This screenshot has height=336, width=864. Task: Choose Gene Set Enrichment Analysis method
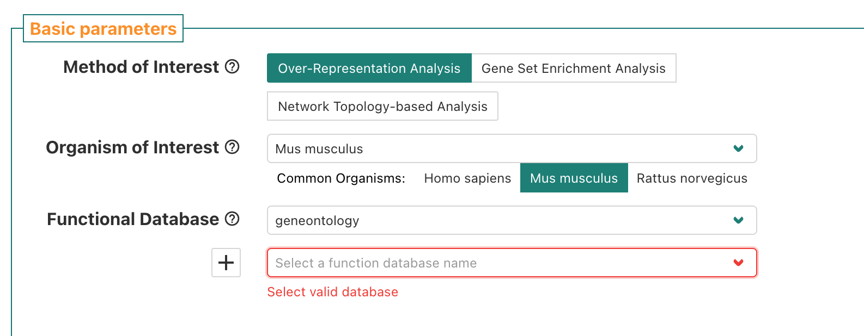573,69
